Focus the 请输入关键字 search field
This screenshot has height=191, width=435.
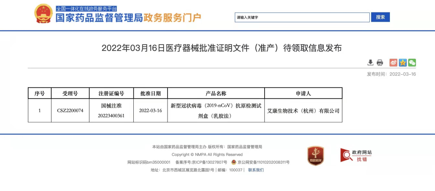(x=302, y=17)
